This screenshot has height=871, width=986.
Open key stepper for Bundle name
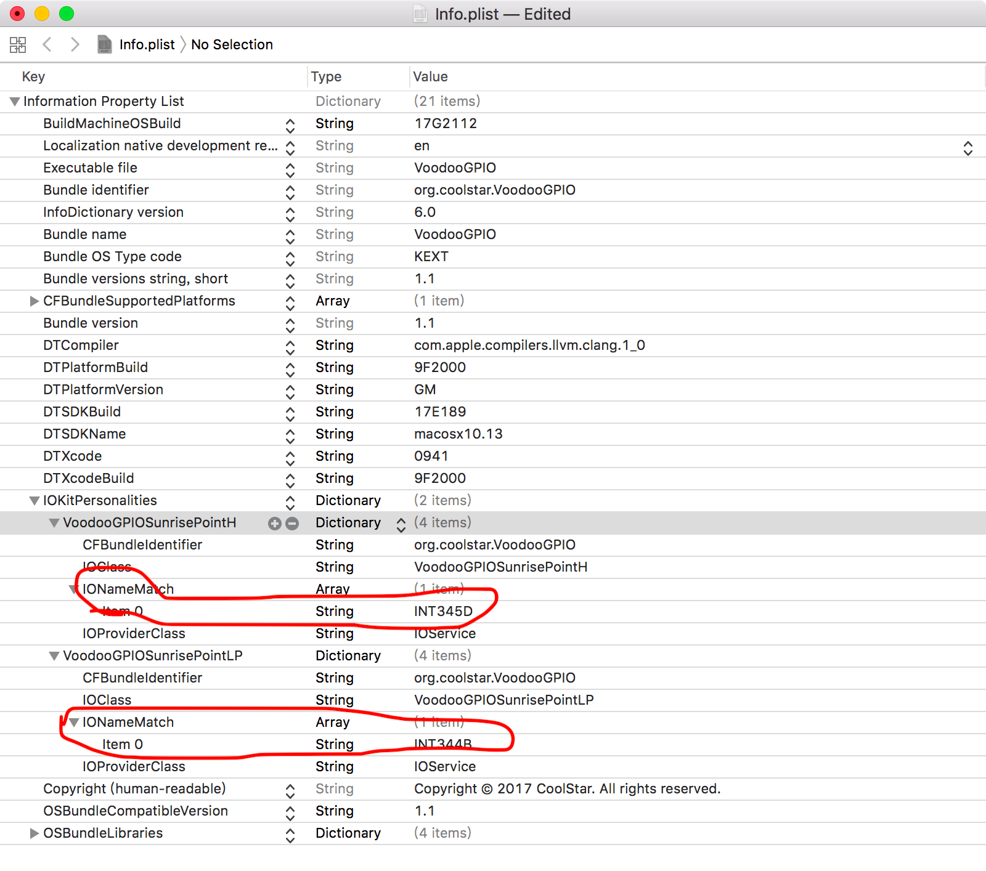[x=290, y=237]
